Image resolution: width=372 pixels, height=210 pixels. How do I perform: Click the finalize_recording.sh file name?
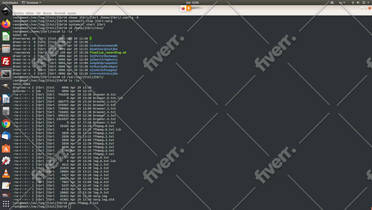[x=108, y=53]
